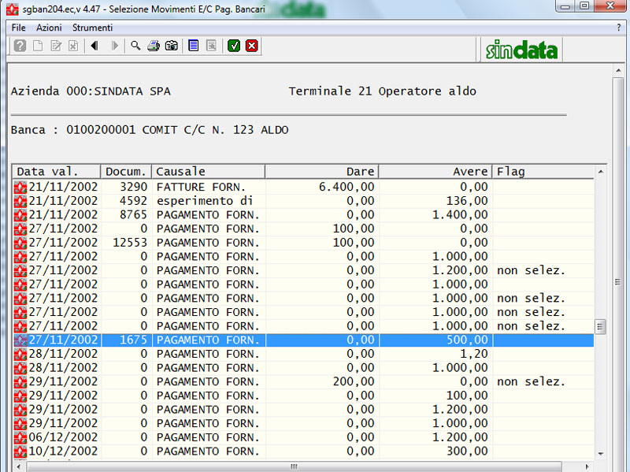
Task: Go to next record with right arrow
Action: pos(115,46)
